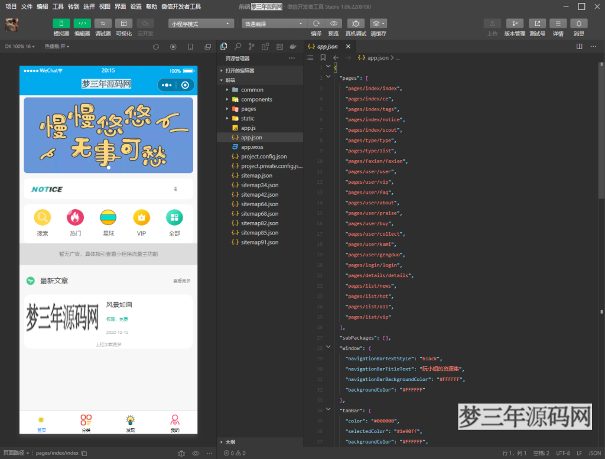Image resolution: width=605 pixels, height=459 pixels.
Task: Open the normal compile mode dropdown
Action: 275,24
